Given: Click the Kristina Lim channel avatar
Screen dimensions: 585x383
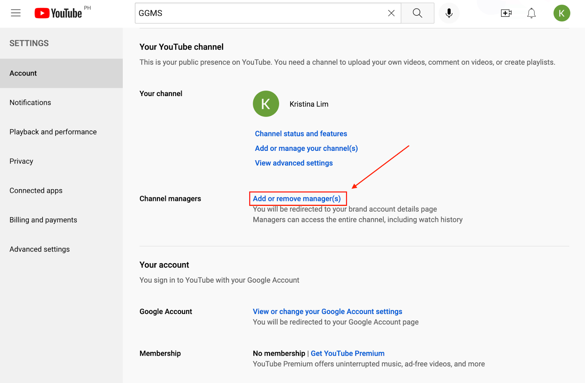Looking at the screenshot, I should [x=266, y=104].
